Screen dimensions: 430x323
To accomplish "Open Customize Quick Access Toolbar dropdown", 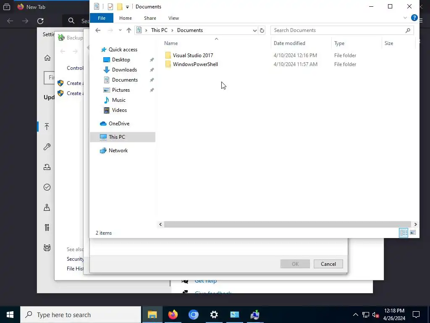I will pos(127,7).
